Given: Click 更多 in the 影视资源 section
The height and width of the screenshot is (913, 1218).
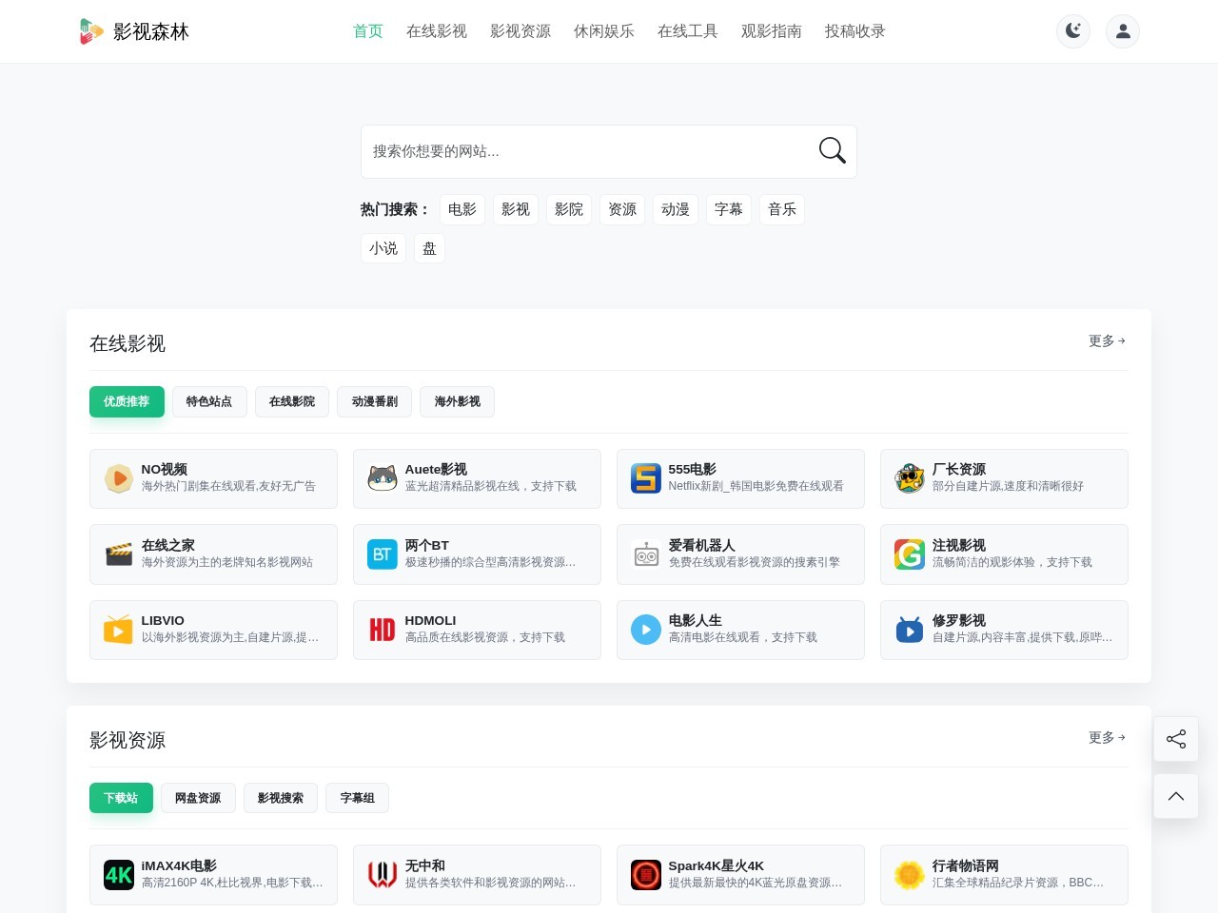Looking at the screenshot, I should coord(1108,737).
